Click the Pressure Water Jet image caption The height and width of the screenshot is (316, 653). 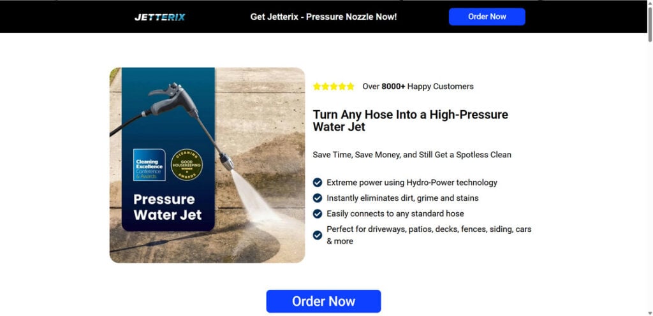(168, 206)
